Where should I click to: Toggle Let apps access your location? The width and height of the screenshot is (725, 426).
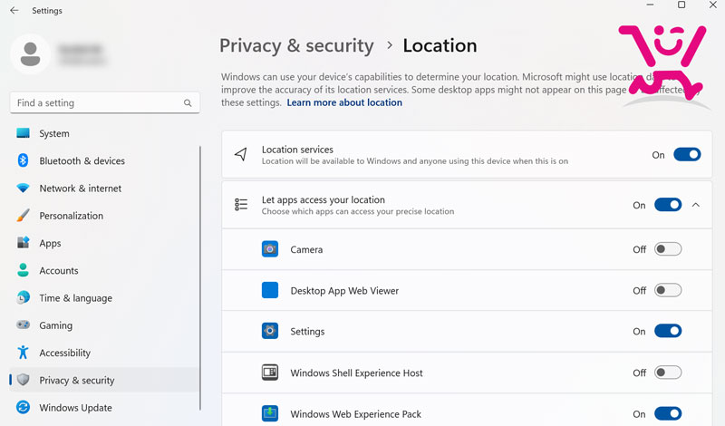668,205
